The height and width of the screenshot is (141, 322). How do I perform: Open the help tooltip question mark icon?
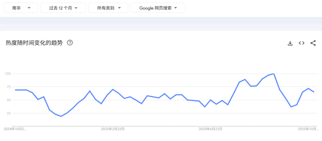[x=70, y=43]
